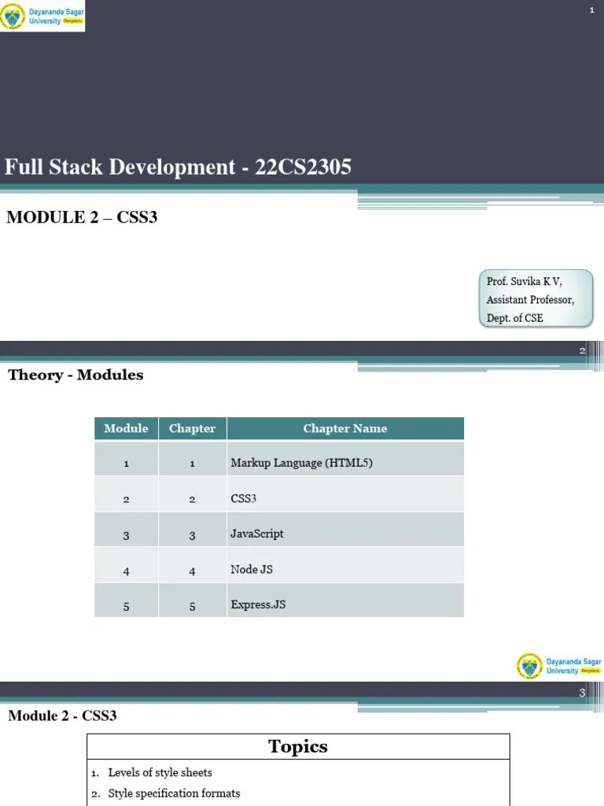Click the 'Dept. of CSE' line
The height and width of the screenshot is (806, 604).
pos(514,318)
